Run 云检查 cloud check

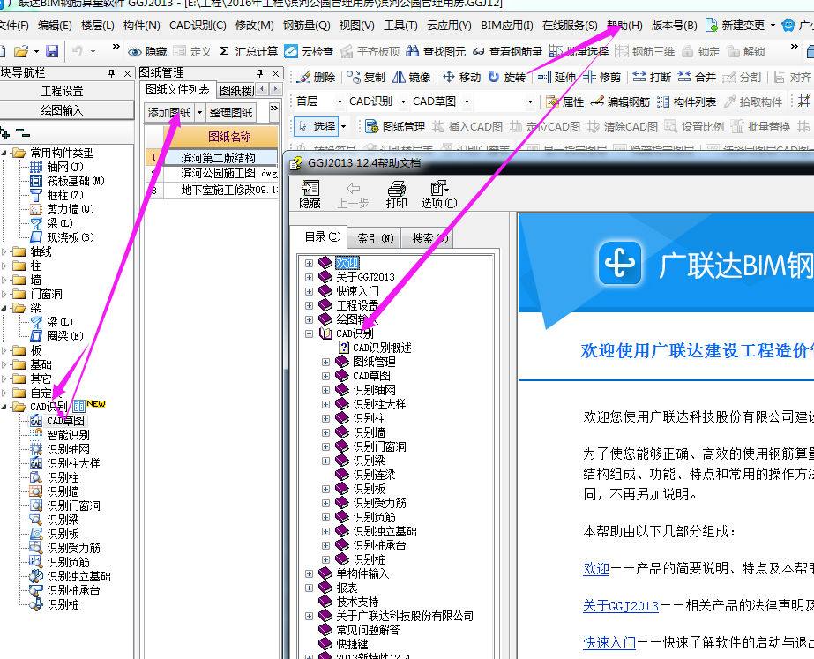(x=309, y=51)
